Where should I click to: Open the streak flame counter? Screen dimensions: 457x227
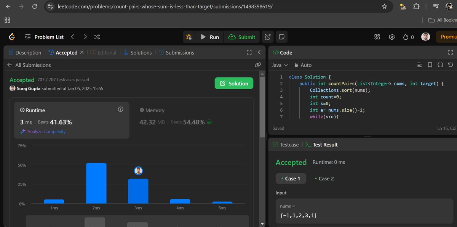pos(408,37)
